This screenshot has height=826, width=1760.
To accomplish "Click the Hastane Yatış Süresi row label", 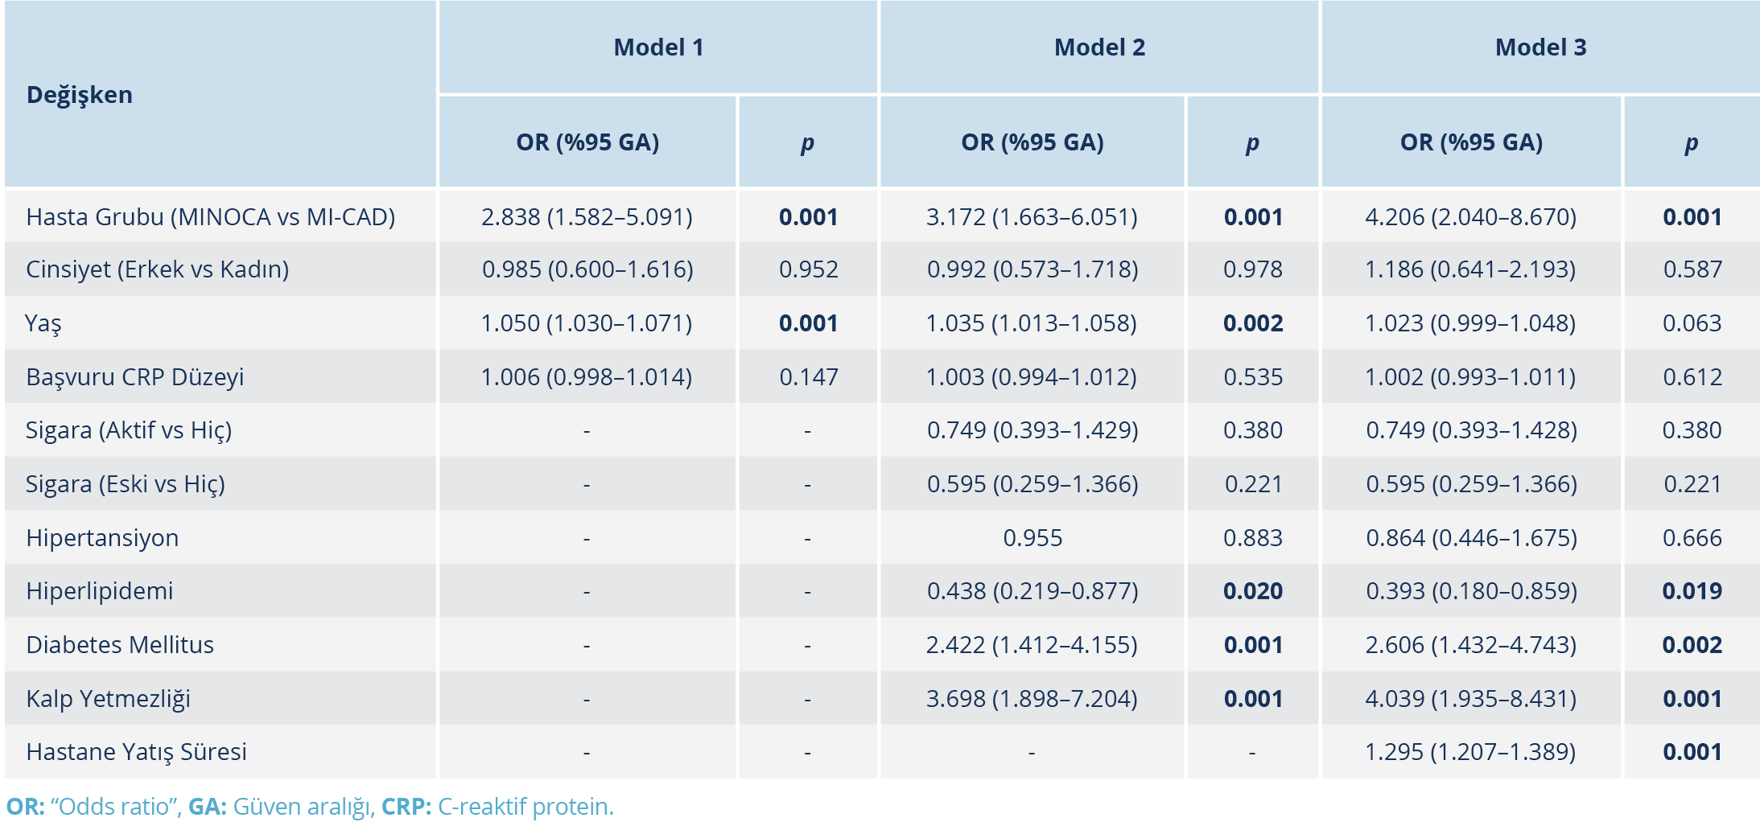I will tap(136, 752).
